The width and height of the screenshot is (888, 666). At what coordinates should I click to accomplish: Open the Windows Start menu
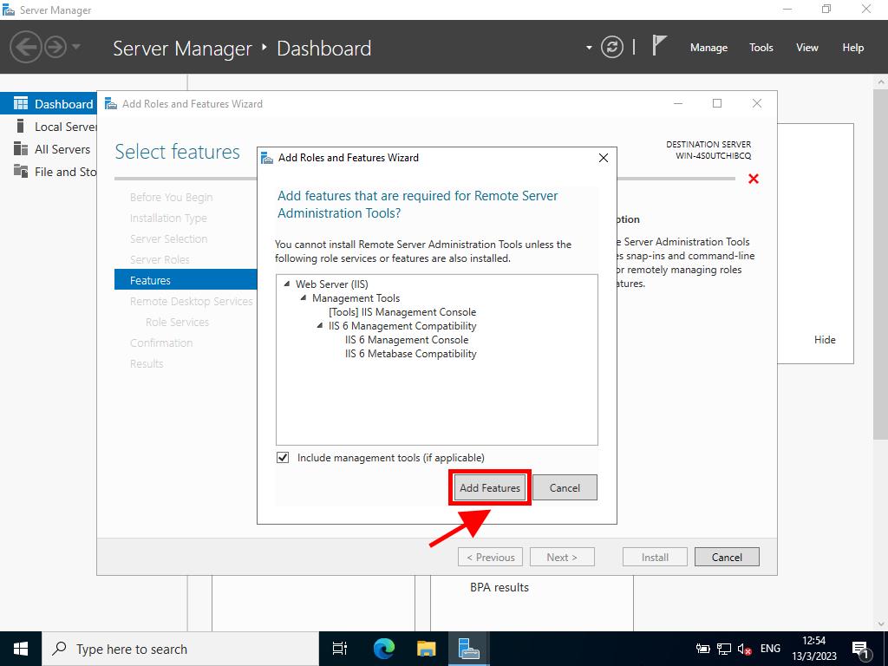(21, 649)
